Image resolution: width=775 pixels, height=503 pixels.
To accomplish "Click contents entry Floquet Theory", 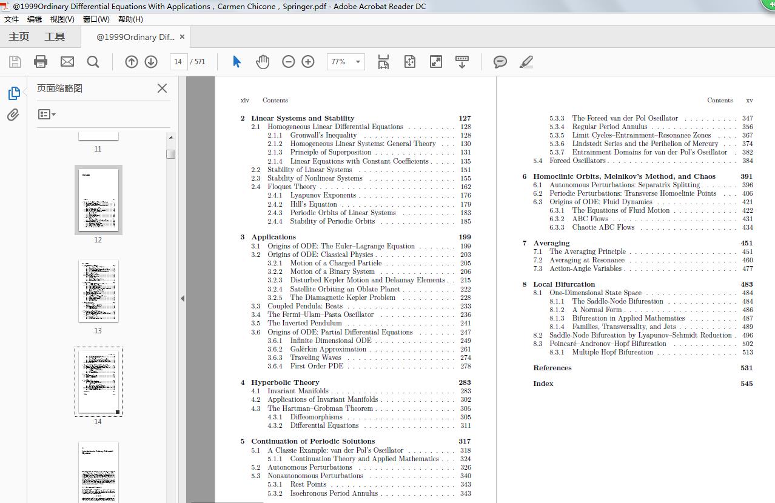I will click(x=292, y=187).
